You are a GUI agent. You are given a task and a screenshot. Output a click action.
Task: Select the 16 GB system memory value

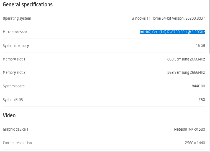tap(200, 45)
